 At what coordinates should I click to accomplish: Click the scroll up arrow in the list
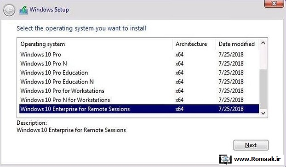point(263,43)
